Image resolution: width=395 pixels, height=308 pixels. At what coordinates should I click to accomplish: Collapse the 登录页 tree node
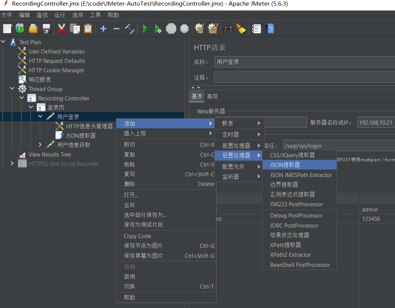point(31,107)
